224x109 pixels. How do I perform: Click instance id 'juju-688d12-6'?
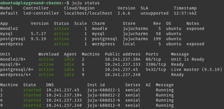coord(104,100)
